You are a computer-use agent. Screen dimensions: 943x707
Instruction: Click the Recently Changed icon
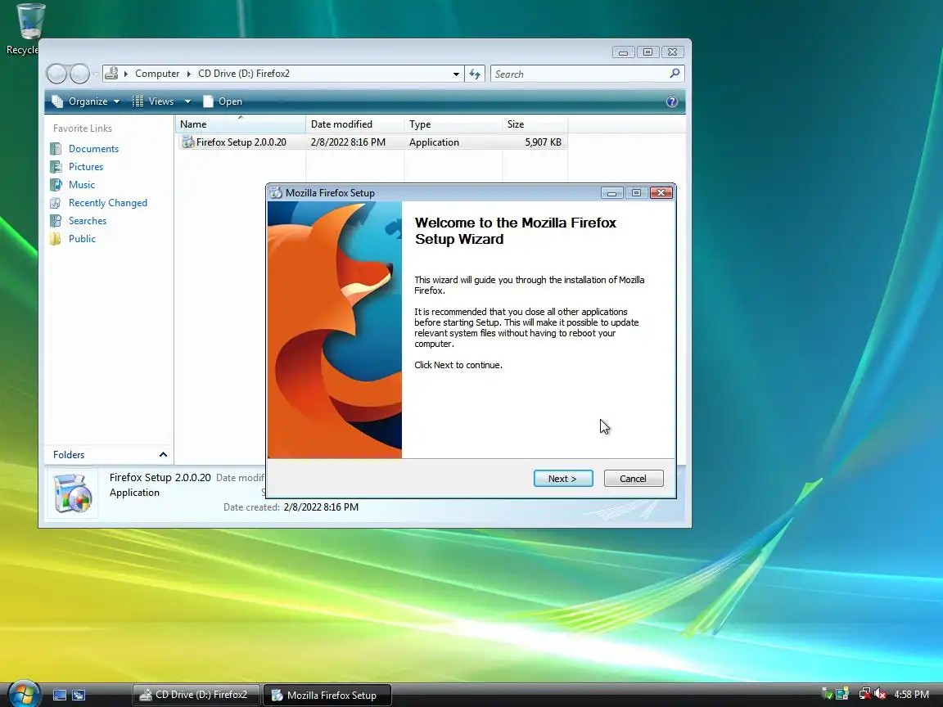(56, 203)
